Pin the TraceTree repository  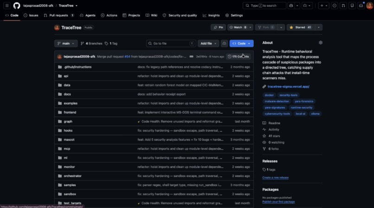[218, 27]
